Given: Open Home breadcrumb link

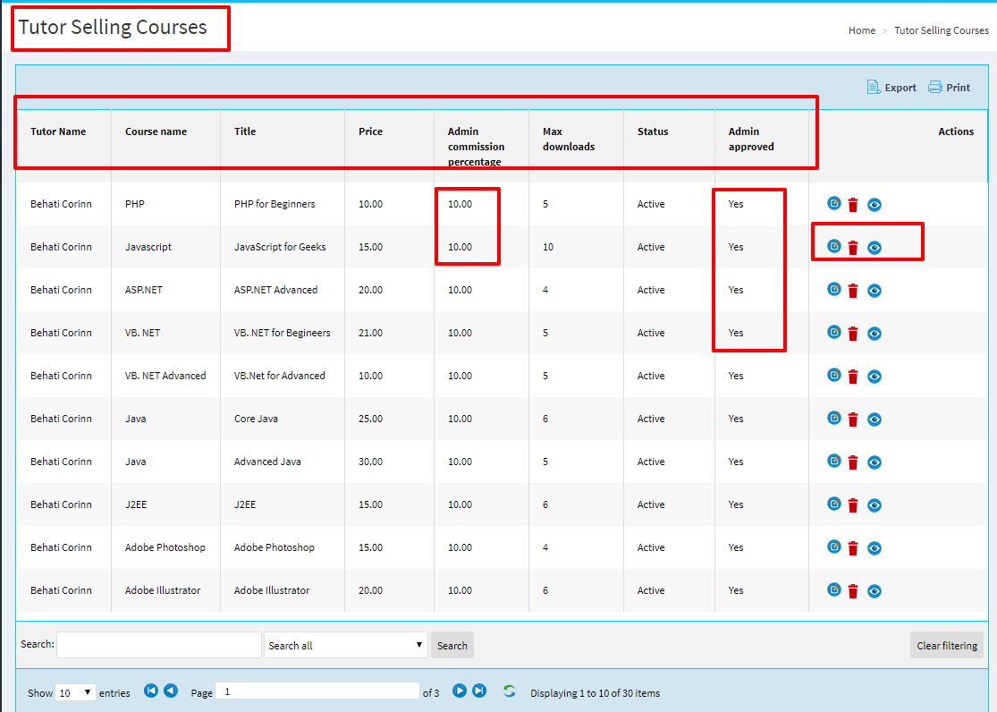Looking at the screenshot, I should 861,30.
